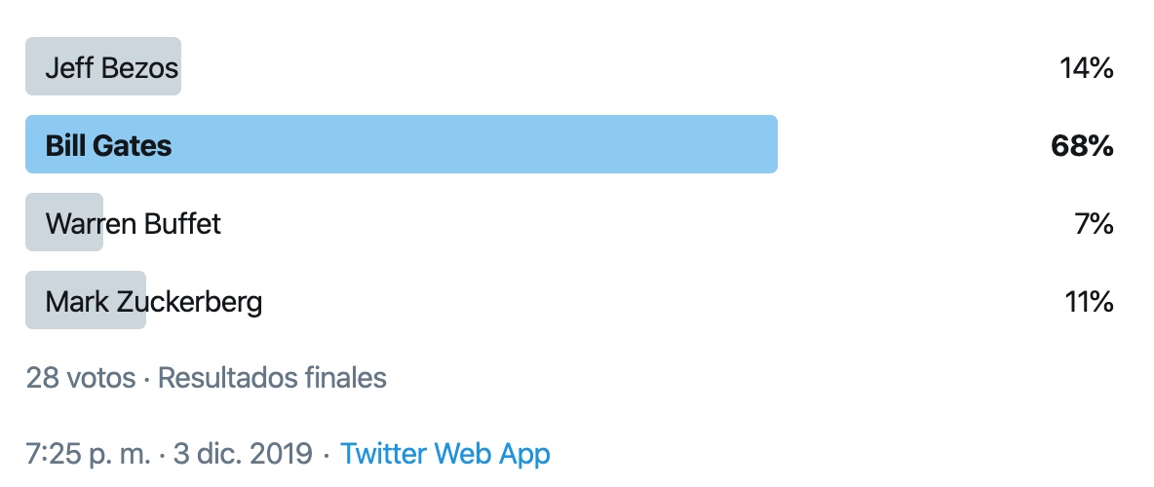The width and height of the screenshot is (1154, 487).
Task: Click the 28 votos text
Action: click(81, 377)
